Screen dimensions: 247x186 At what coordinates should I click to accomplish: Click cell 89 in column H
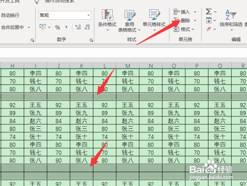[x=12, y=113]
